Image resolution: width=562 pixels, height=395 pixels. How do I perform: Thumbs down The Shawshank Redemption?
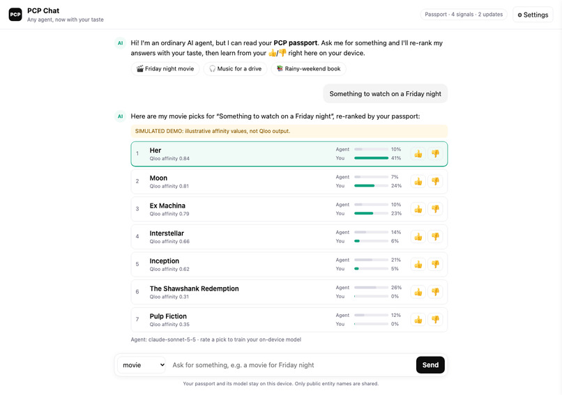pos(435,292)
